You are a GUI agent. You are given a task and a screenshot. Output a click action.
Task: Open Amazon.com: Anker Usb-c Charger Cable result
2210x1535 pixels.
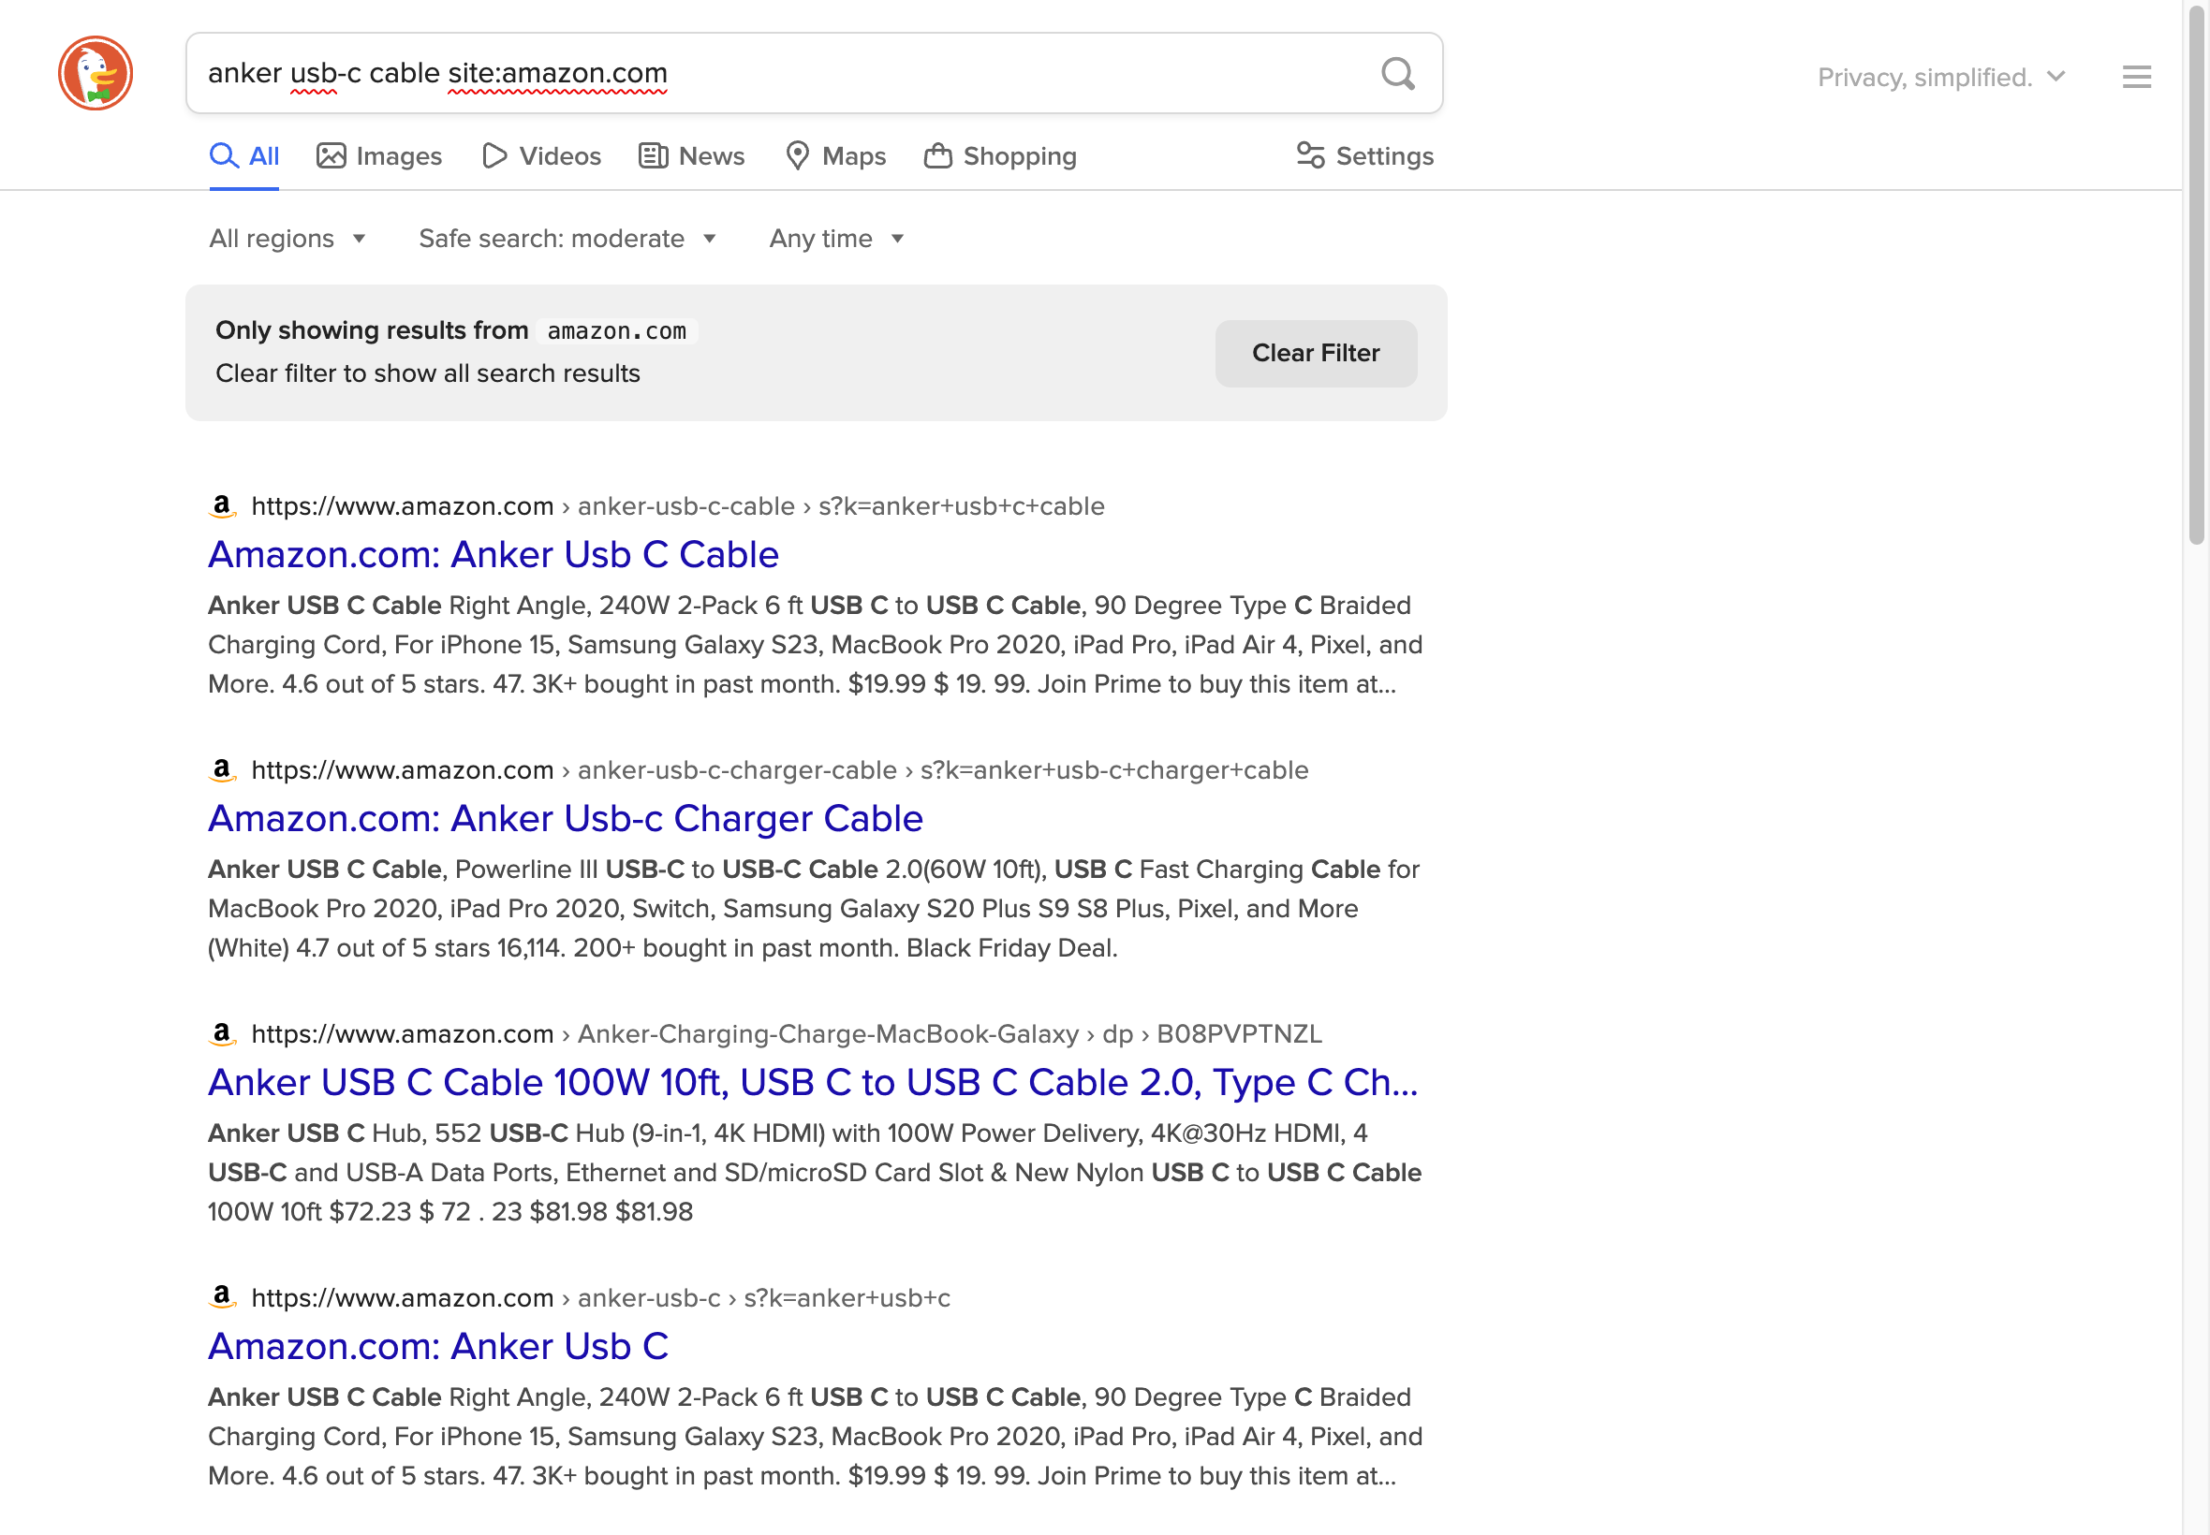(x=566, y=818)
